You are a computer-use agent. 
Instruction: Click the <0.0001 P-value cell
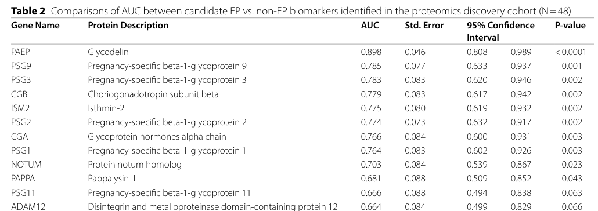pyautogui.click(x=571, y=52)
